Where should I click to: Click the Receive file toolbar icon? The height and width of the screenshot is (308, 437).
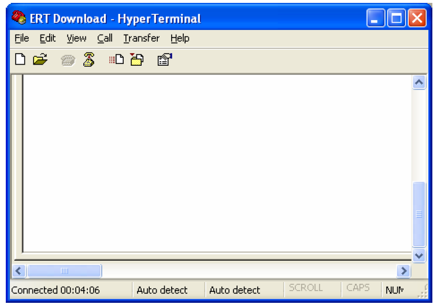coord(137,59)
